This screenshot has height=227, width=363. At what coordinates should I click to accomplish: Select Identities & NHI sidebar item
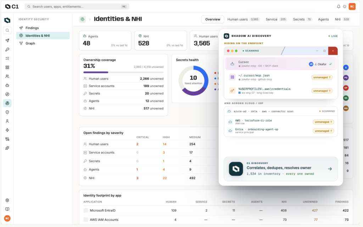[43, 36]
